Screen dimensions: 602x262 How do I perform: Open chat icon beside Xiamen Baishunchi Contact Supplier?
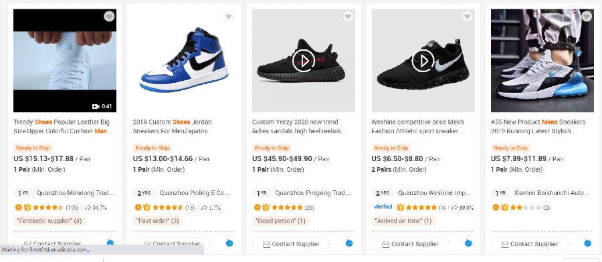tap(588, 243)
